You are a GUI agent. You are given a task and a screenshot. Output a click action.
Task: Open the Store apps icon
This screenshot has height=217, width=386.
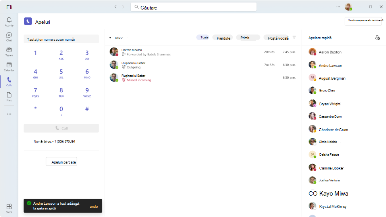tap(9, 206)
